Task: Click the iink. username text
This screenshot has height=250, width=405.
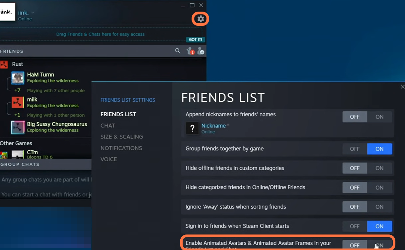Action: (23, 13)
